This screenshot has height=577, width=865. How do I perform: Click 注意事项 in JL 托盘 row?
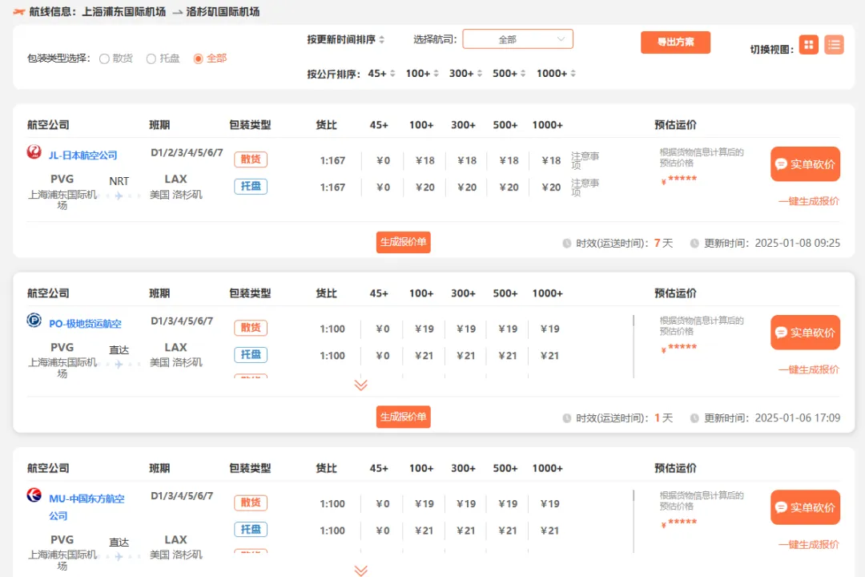(x=585, y=188)
